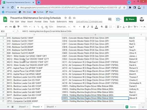Open horizontal align dropdown
147x110 pixels.
[119, 27]
